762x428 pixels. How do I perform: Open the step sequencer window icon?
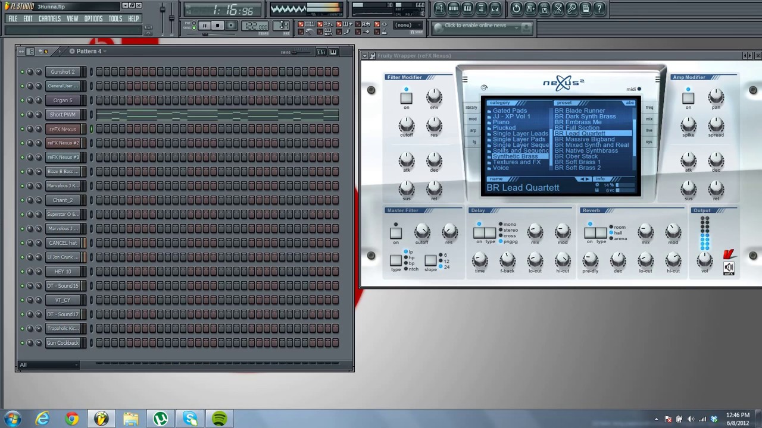click(x=454, y=8)
